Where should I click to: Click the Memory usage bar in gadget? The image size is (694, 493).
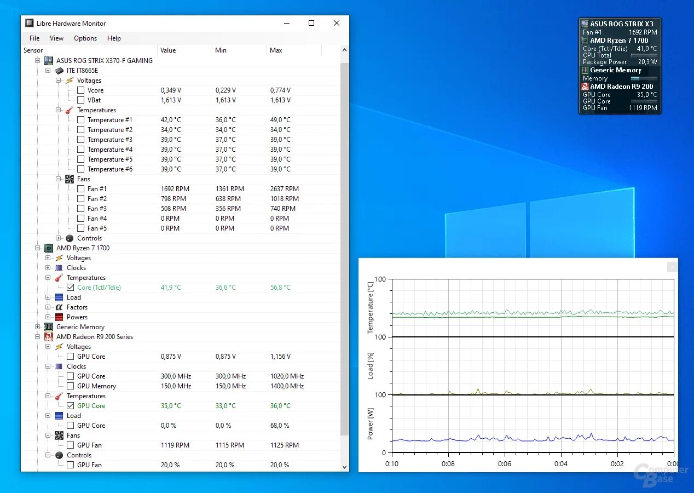(644, 78)
